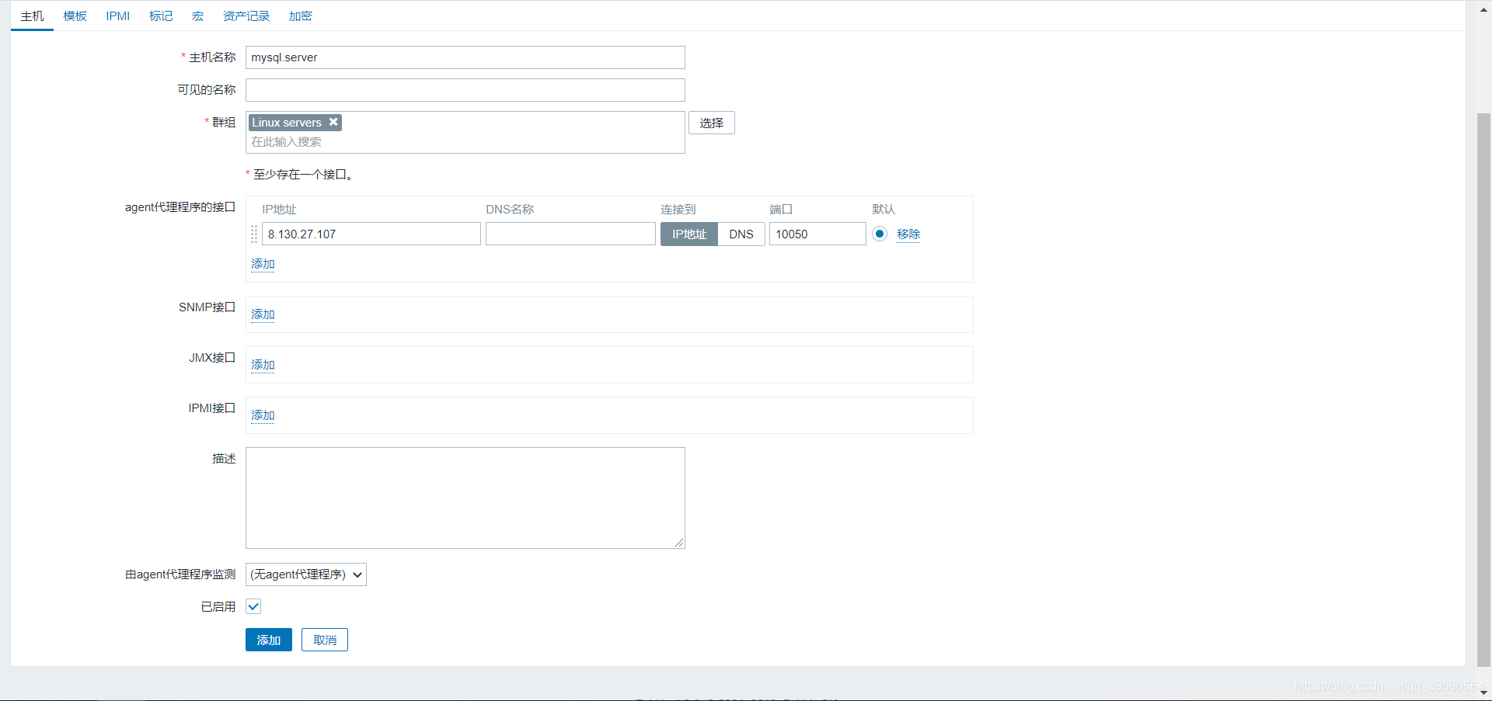Select the 宏 tab
1492x701 pixels.
(198, 16)
